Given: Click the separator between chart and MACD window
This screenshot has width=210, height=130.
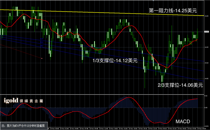Looking at the screenshot, I should point(102,95).
